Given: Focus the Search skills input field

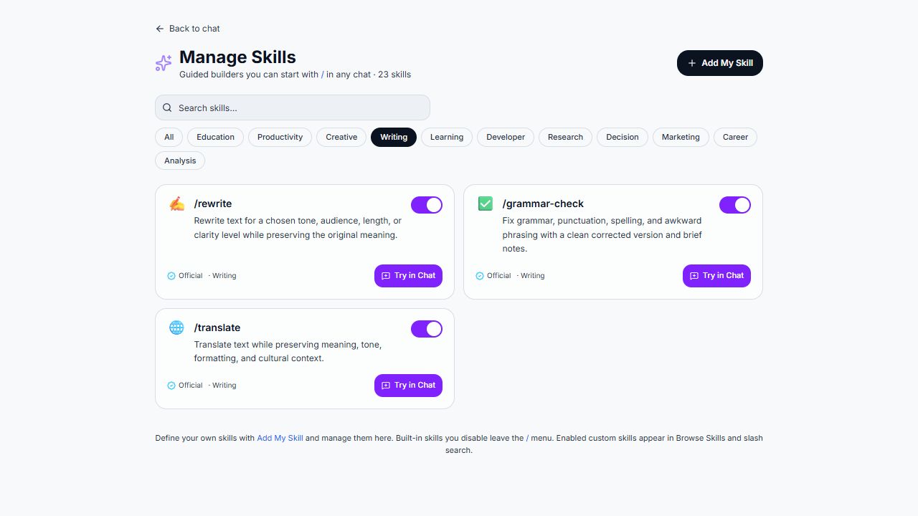Looking at the screenshot, I should tap(293, 107).
